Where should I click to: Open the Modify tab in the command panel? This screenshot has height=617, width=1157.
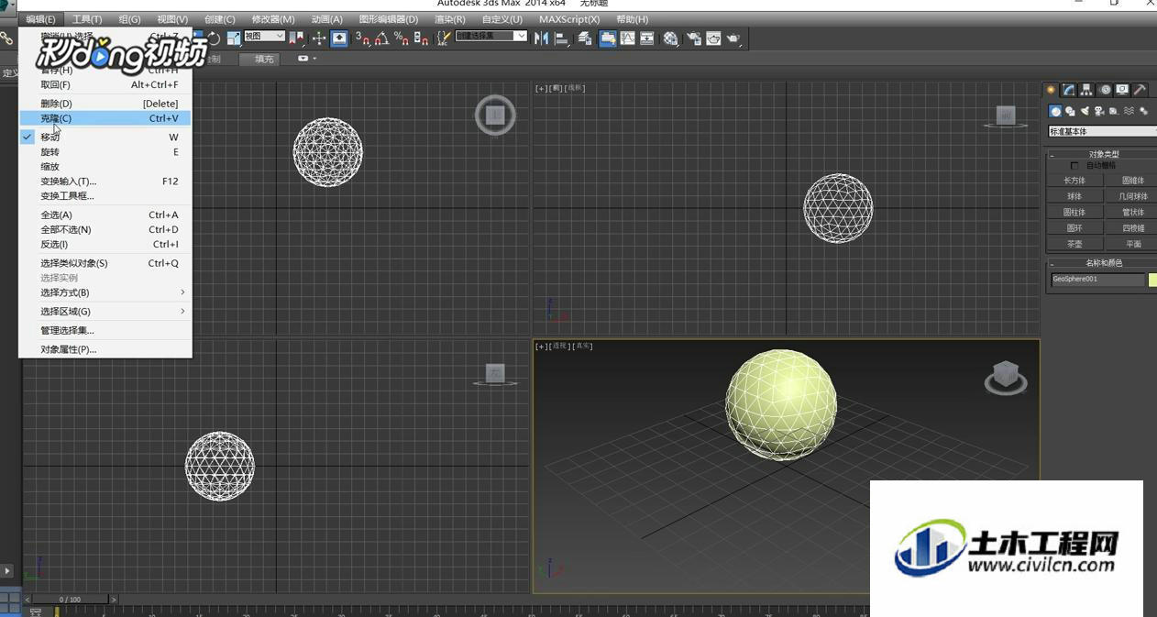(x=1069, y=90)
